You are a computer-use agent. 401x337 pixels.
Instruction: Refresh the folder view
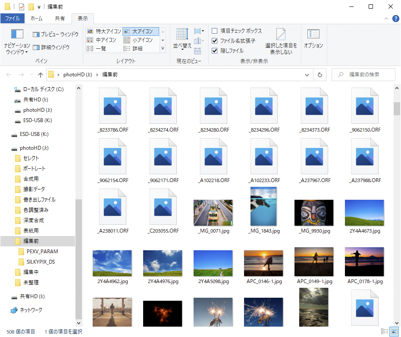tap(320, 74)
